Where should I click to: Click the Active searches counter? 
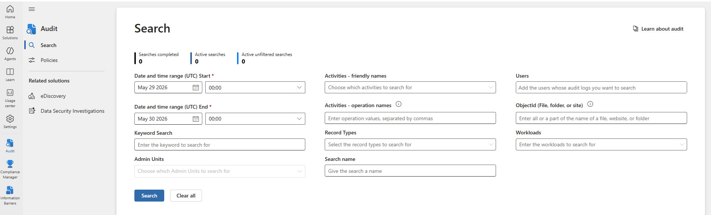[x=208, y=58]
